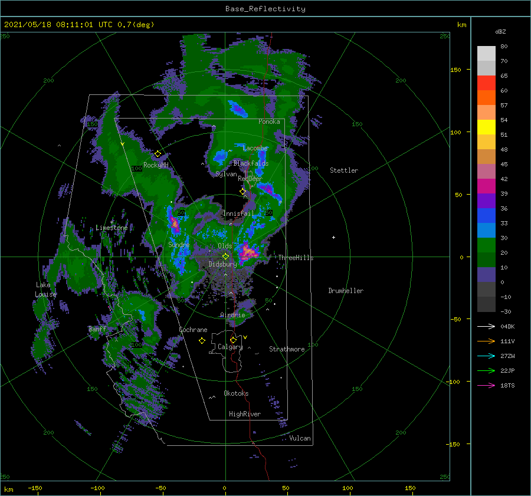
Task: Click the Sundre city label
Action: pyautogui.click(x=179, y=245)
